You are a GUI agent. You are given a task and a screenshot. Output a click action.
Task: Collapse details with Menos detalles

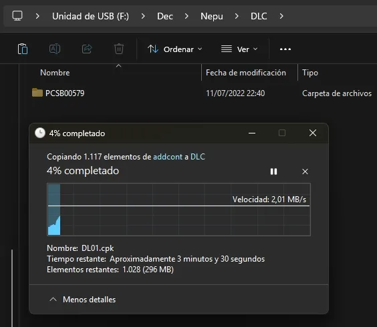click(x=82, y=300)
